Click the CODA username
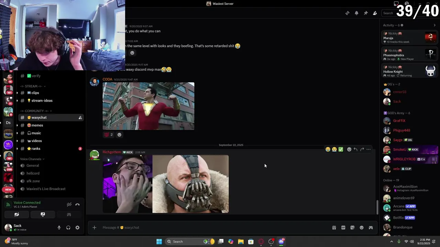The width and height of the screenshot is (440, 247). pyautogui.click(x=107, y=79)
